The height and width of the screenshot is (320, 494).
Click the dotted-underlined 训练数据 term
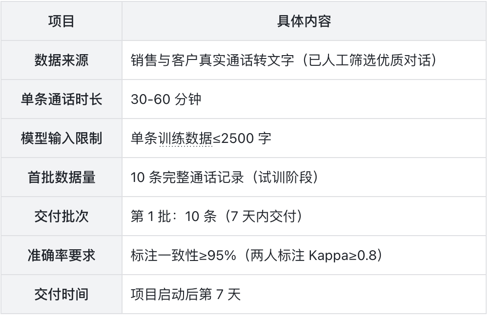click(x=185, y=139)
